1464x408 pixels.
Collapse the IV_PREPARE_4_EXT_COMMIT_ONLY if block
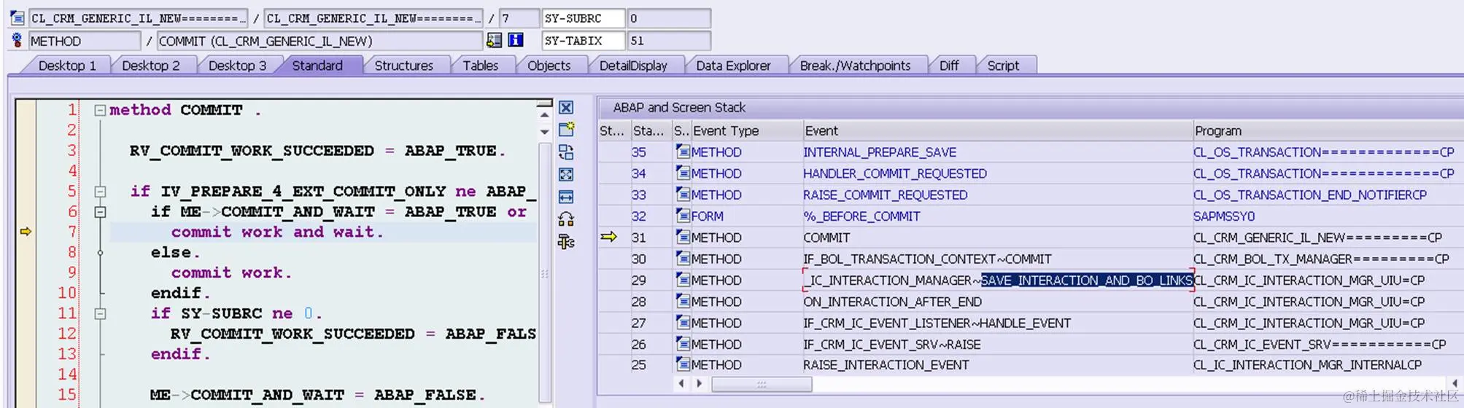100,192
